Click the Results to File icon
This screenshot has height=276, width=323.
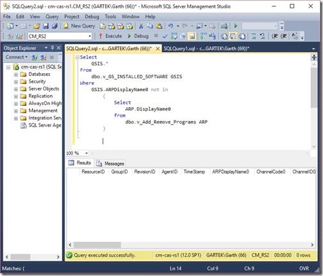242,37
